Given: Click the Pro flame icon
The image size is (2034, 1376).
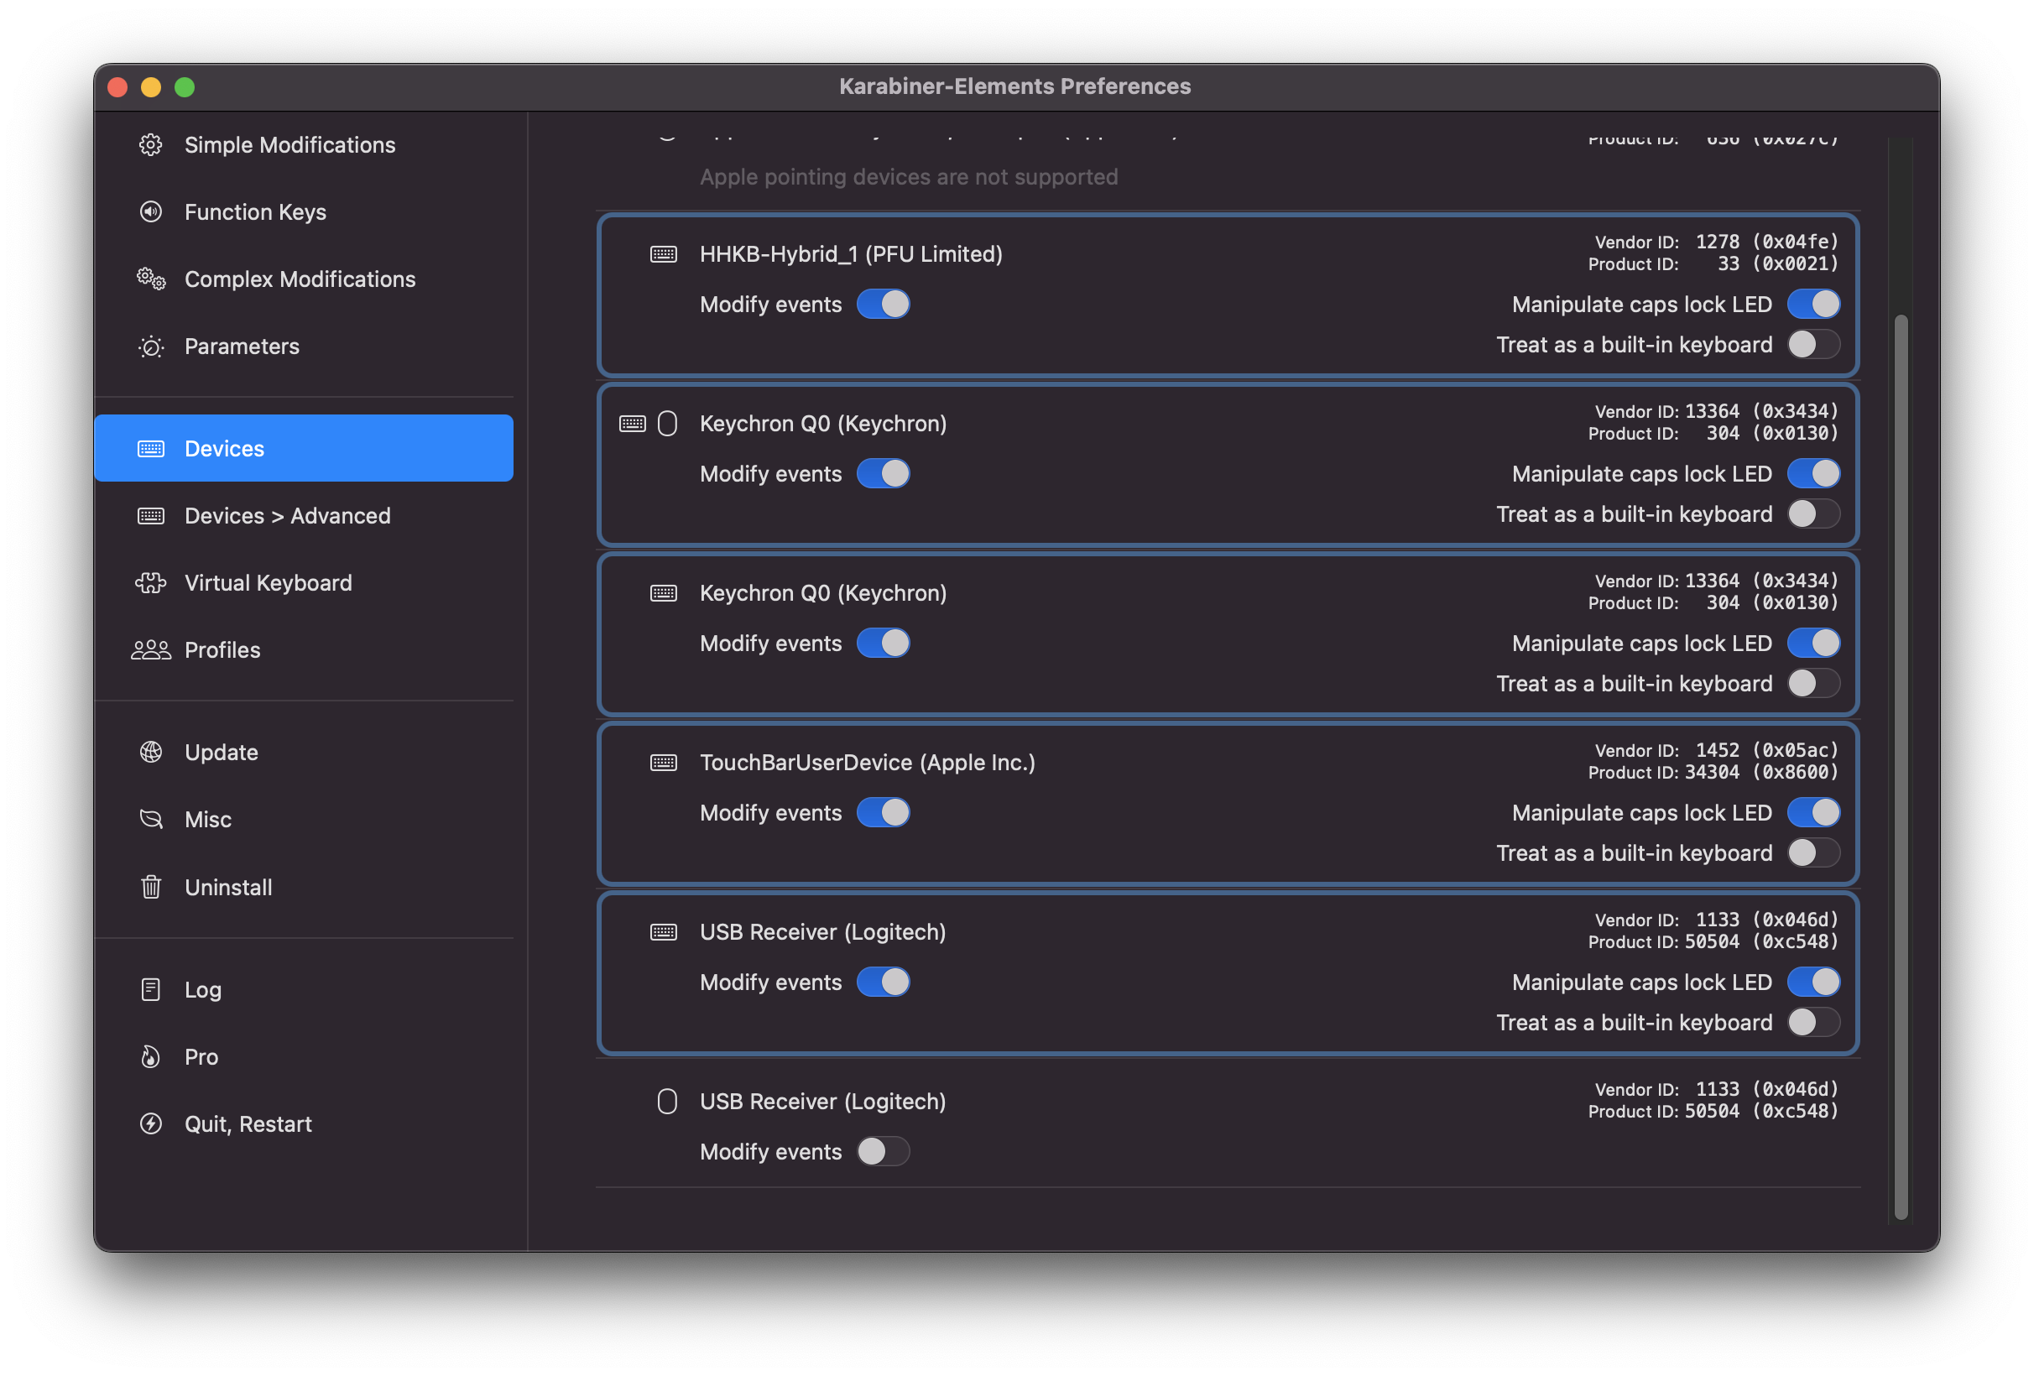Looking at the screenshot, I should point(150,1056).
